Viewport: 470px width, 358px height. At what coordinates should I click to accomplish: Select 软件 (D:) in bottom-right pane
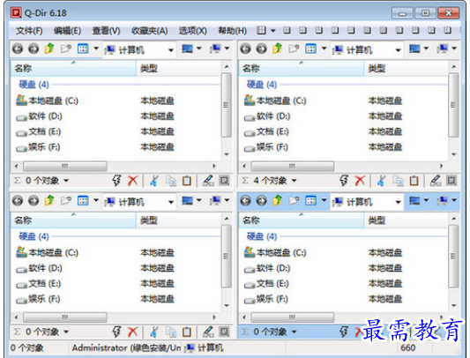pos(267,268)
